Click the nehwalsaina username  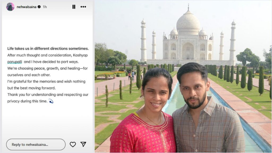[26, 7]
